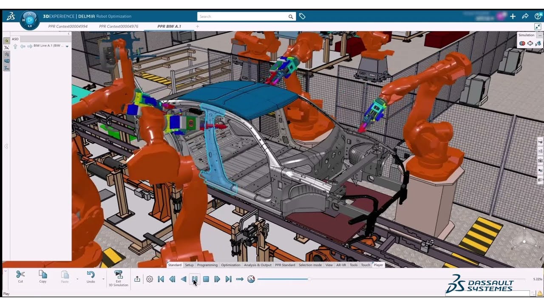Screen dimensions: 544x306
Task: Collapse the action bar chevron at its left end
Action: tap(6, 270)
